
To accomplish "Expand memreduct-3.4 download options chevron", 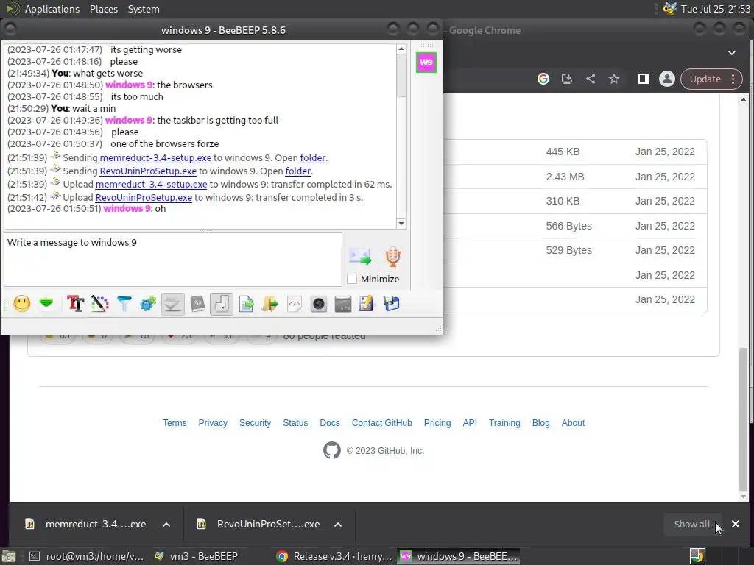I will [166, 525].
